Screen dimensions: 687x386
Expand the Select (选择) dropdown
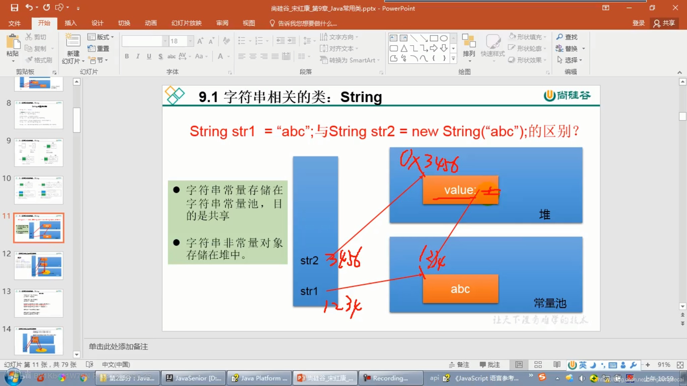click(570, 60)
